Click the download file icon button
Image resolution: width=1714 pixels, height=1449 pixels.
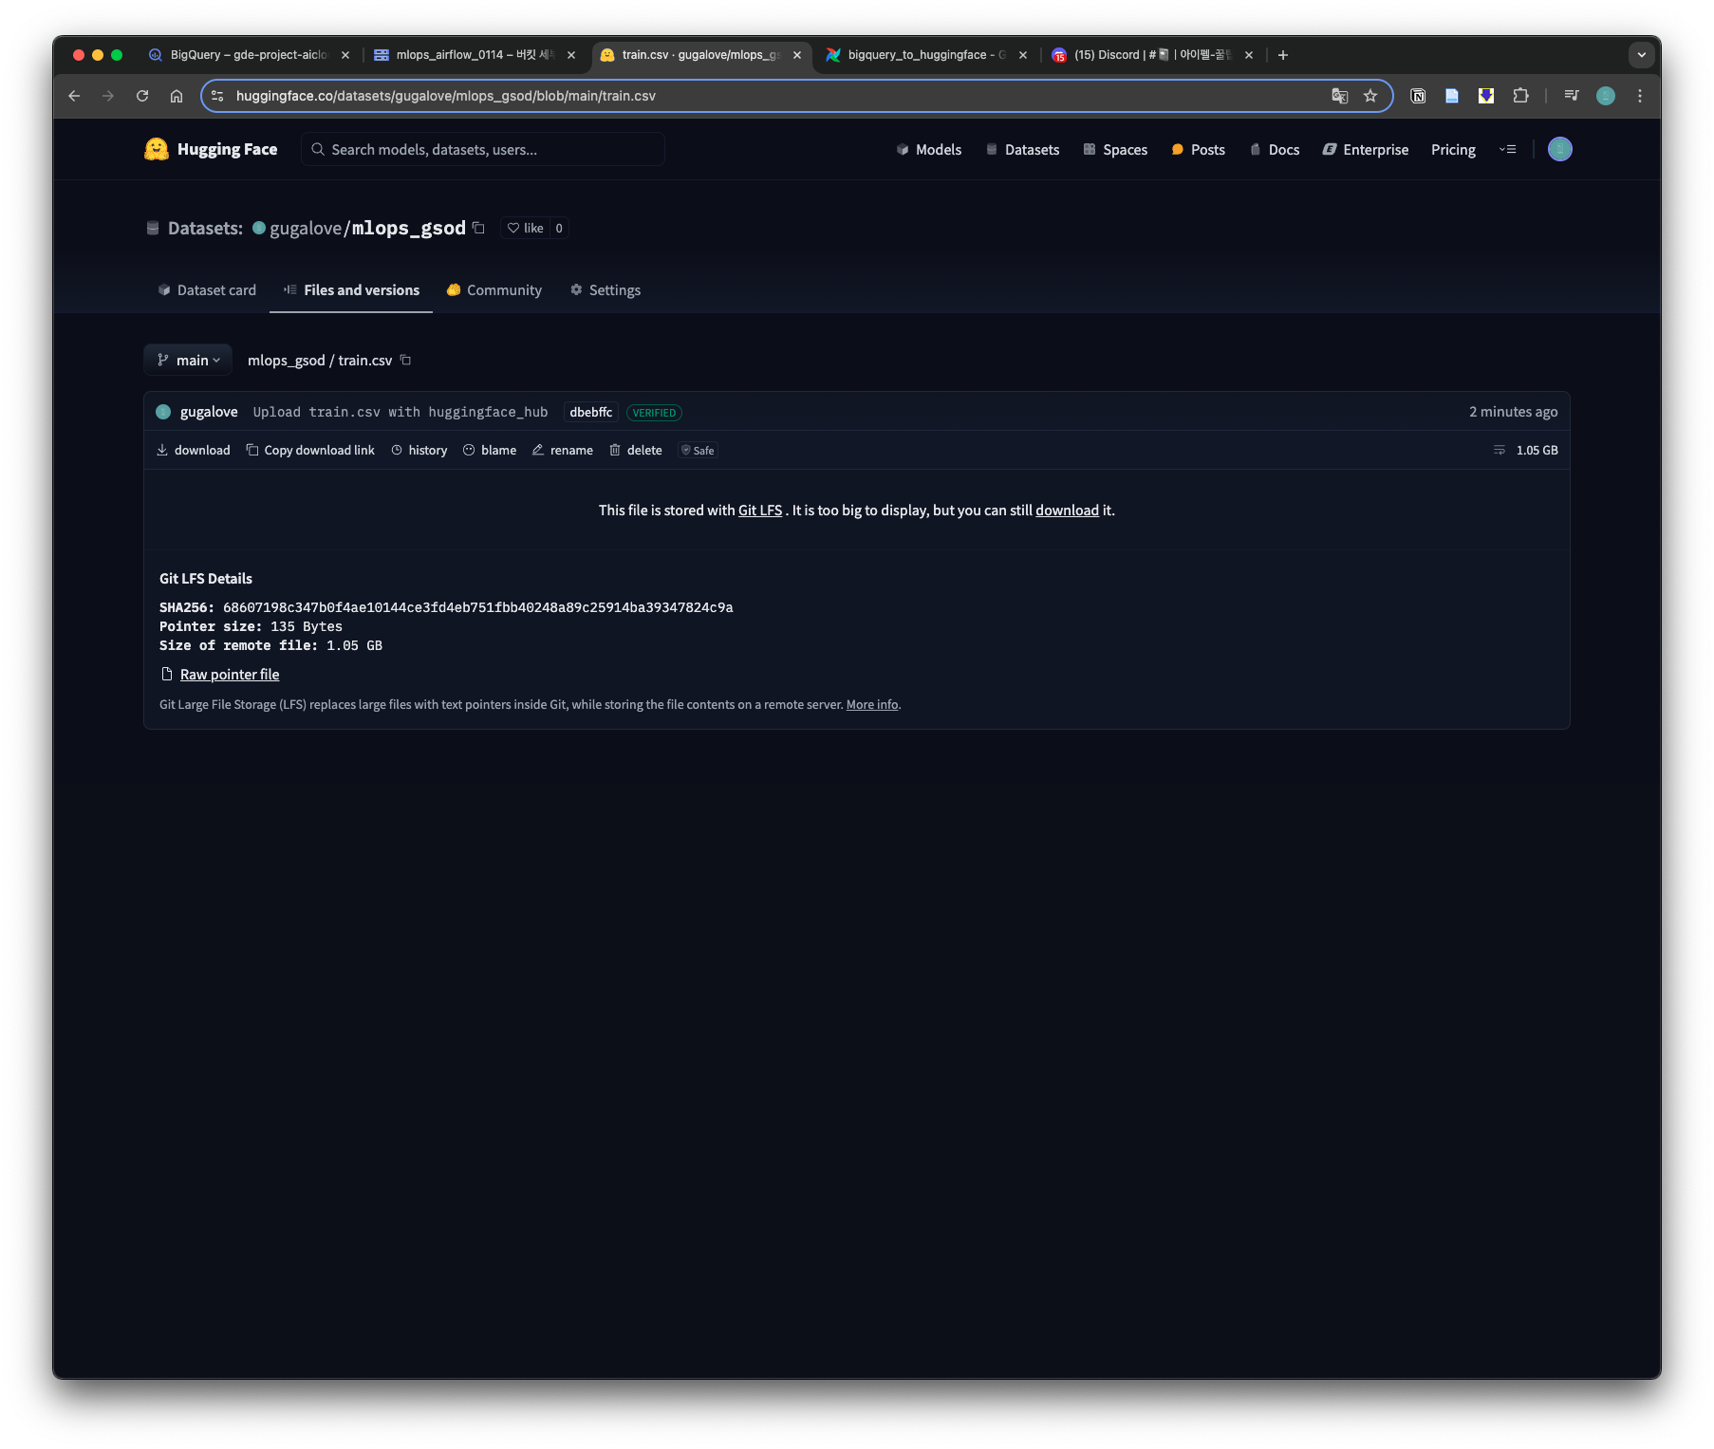click(x=194, y=450)
